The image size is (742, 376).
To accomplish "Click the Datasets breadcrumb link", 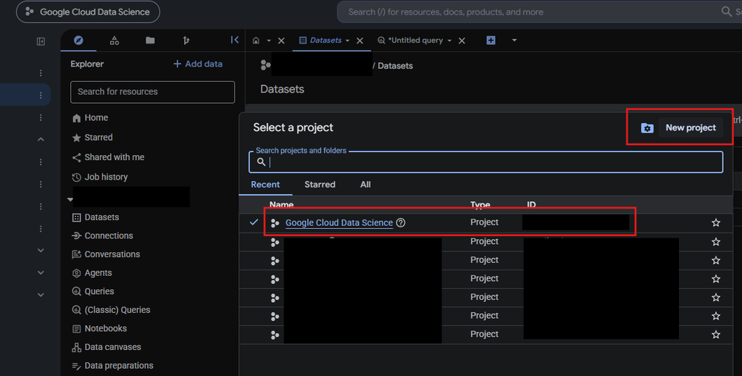I will 395,66.
